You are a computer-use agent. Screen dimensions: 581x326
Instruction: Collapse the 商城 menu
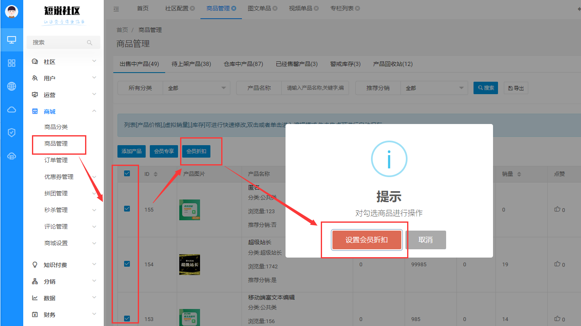point(64,111)
